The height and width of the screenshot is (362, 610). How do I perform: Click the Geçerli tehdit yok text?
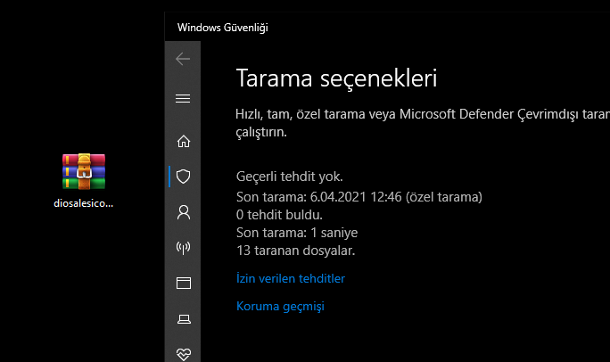(290, 177)
